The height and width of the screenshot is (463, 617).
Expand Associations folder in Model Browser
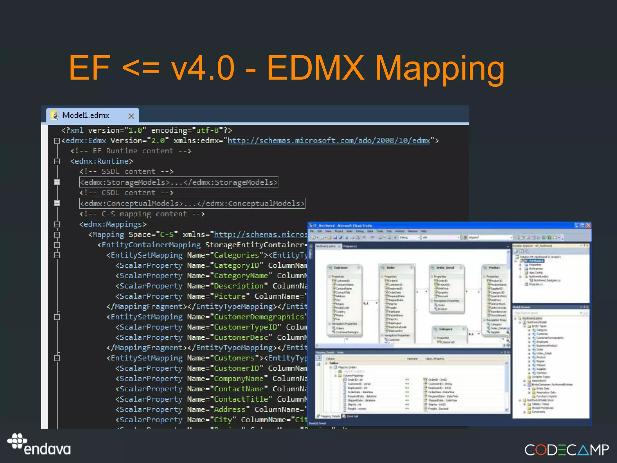(x=525, y=381)
